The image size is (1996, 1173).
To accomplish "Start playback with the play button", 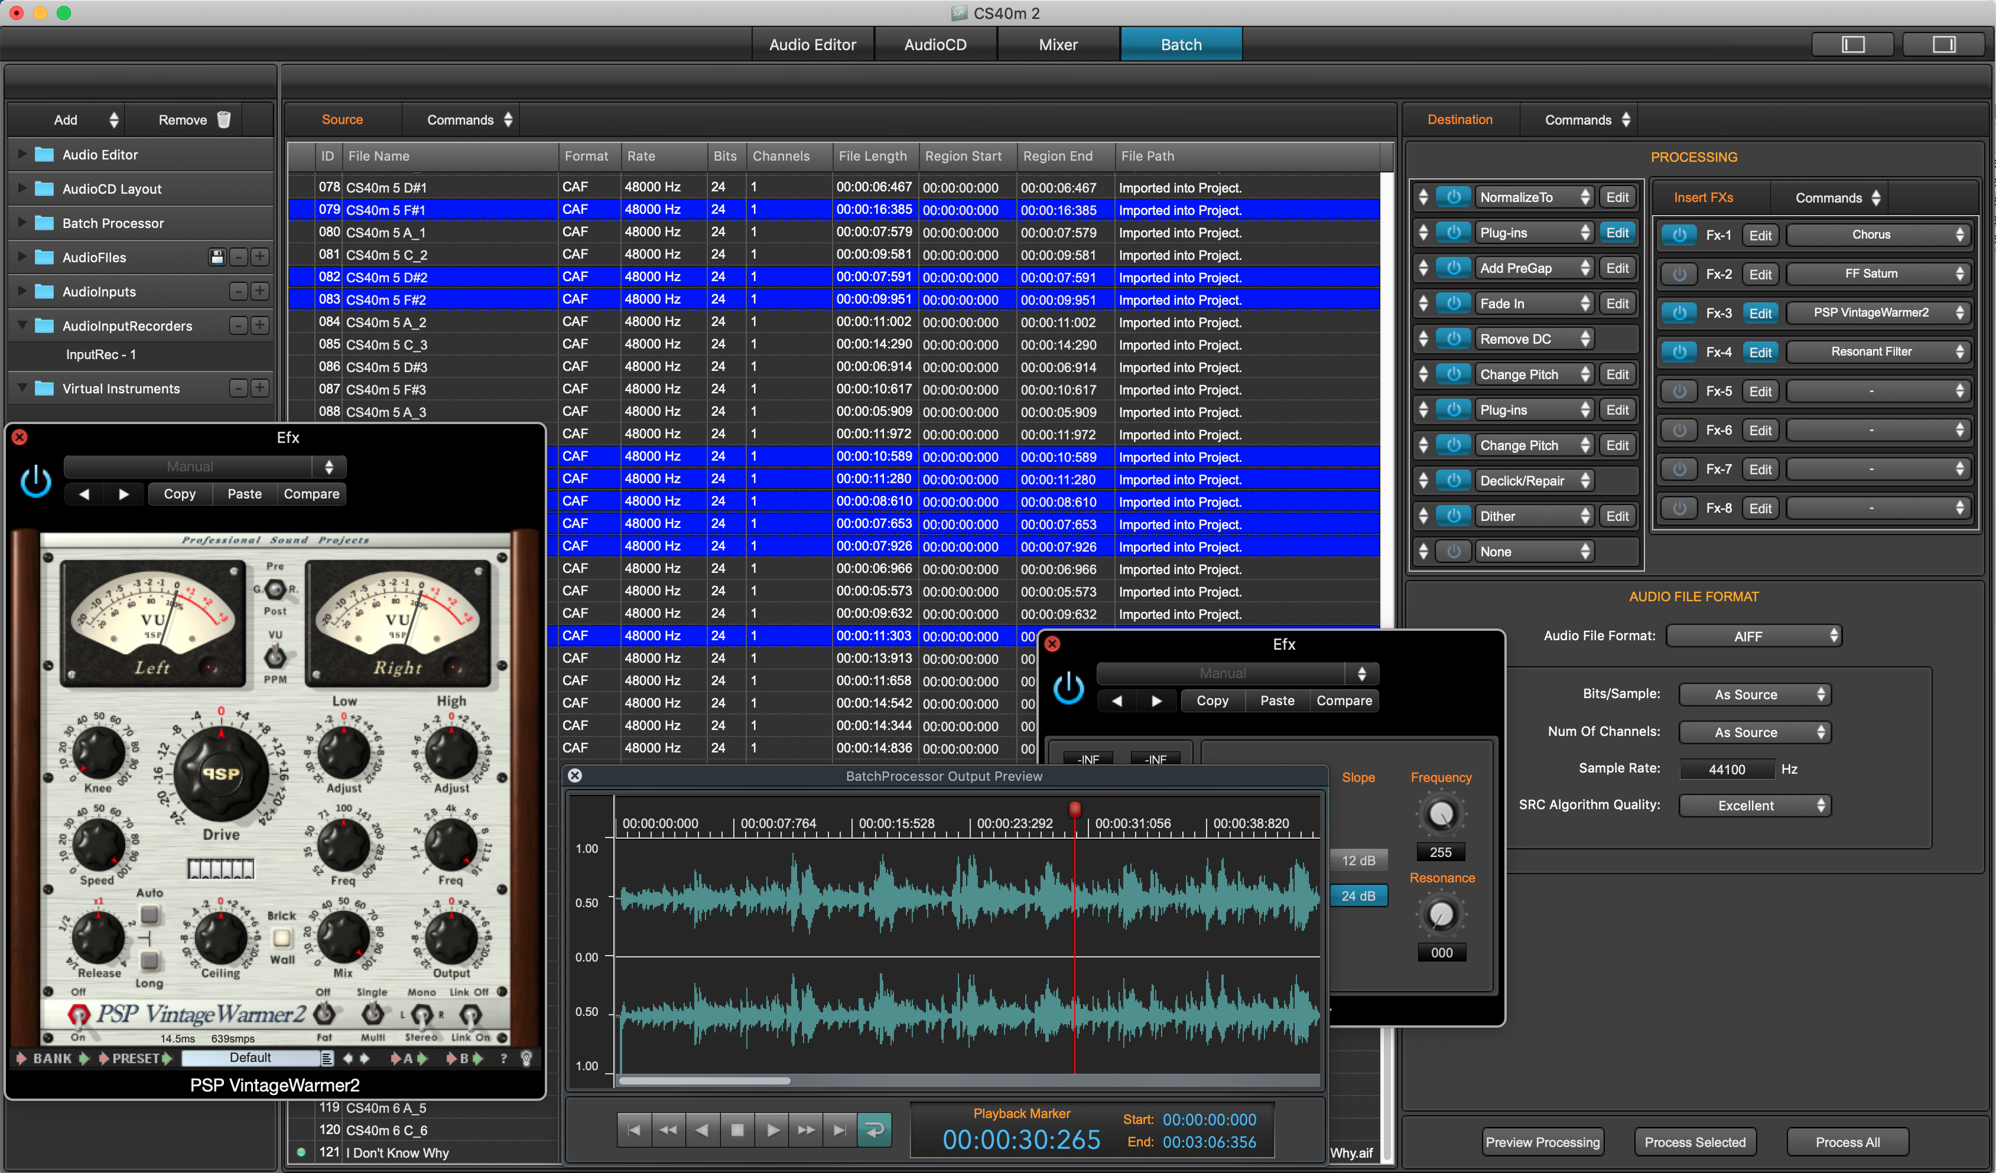I will [772, 1130].
